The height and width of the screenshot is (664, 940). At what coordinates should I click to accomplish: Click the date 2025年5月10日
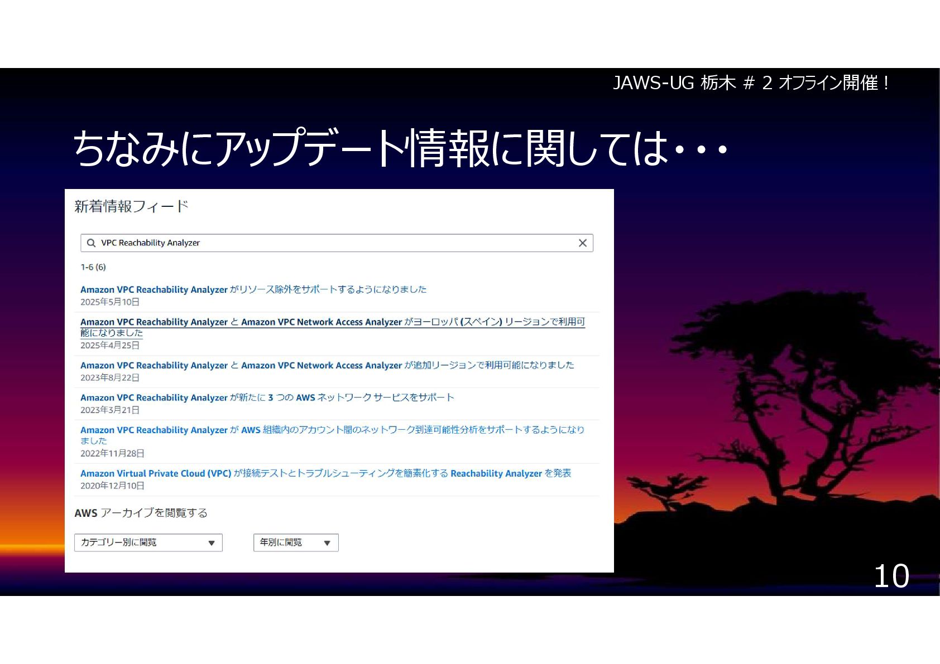click(x=110, y=302)
